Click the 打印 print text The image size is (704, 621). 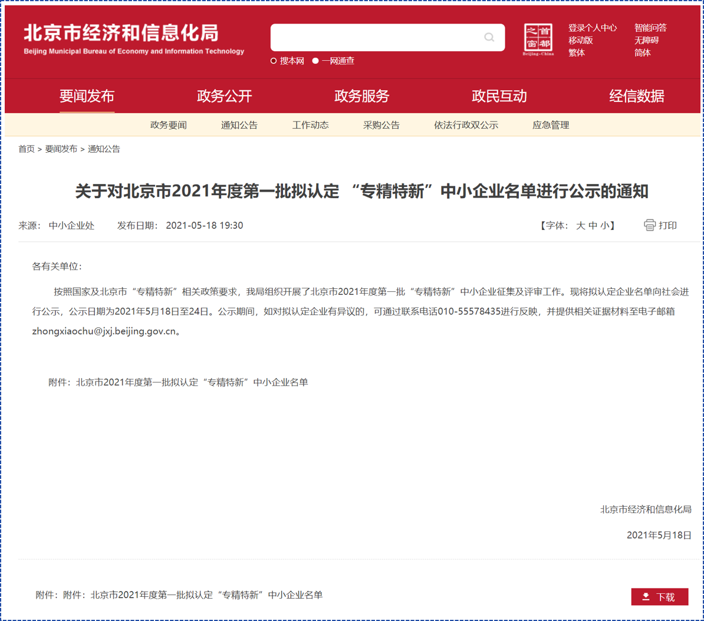click(x=667, y=225)
